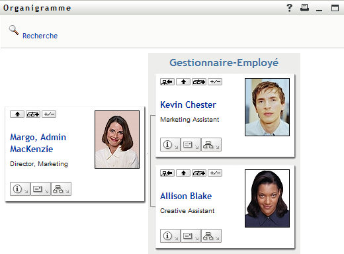Click add-relationship icon on Allison Blake card
The image size is (344, 254).
tap(199, 173)
